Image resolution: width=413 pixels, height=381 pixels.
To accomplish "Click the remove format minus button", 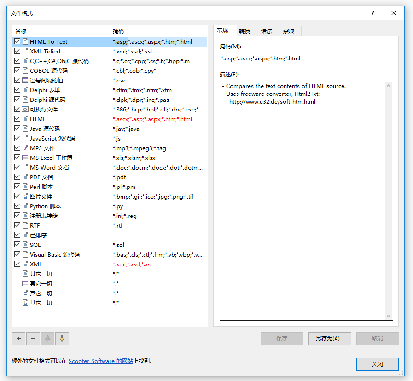I will pos(33,339).
